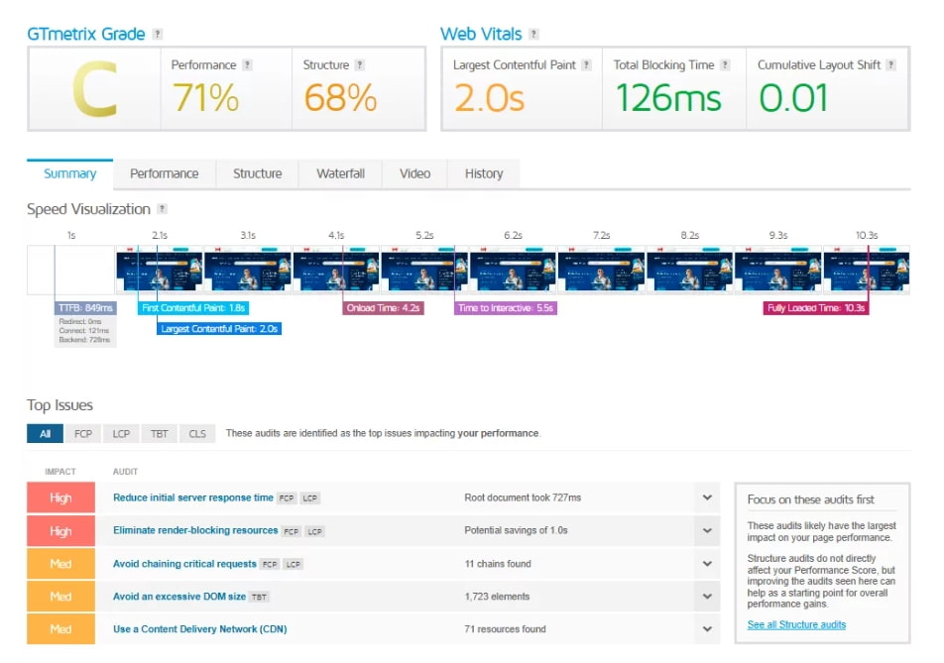Expand Eliminate render-blocking resources audit
The image size is (944, 663).
tap(707, 530)
